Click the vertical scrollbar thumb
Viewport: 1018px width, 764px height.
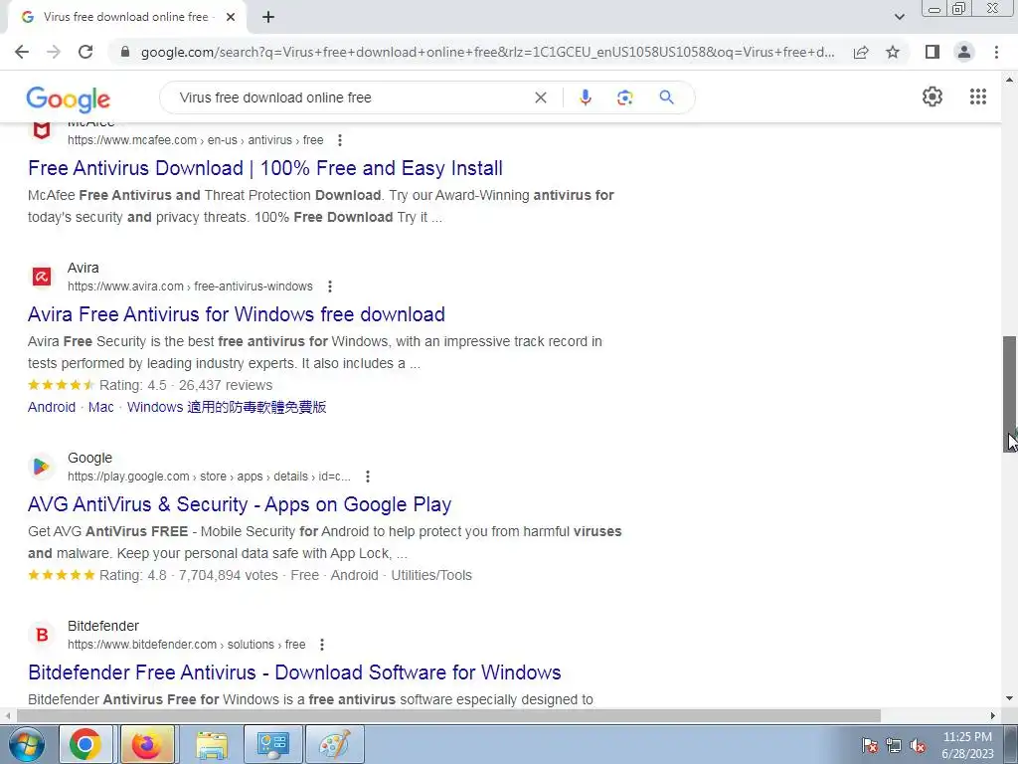pos(1010,394)
